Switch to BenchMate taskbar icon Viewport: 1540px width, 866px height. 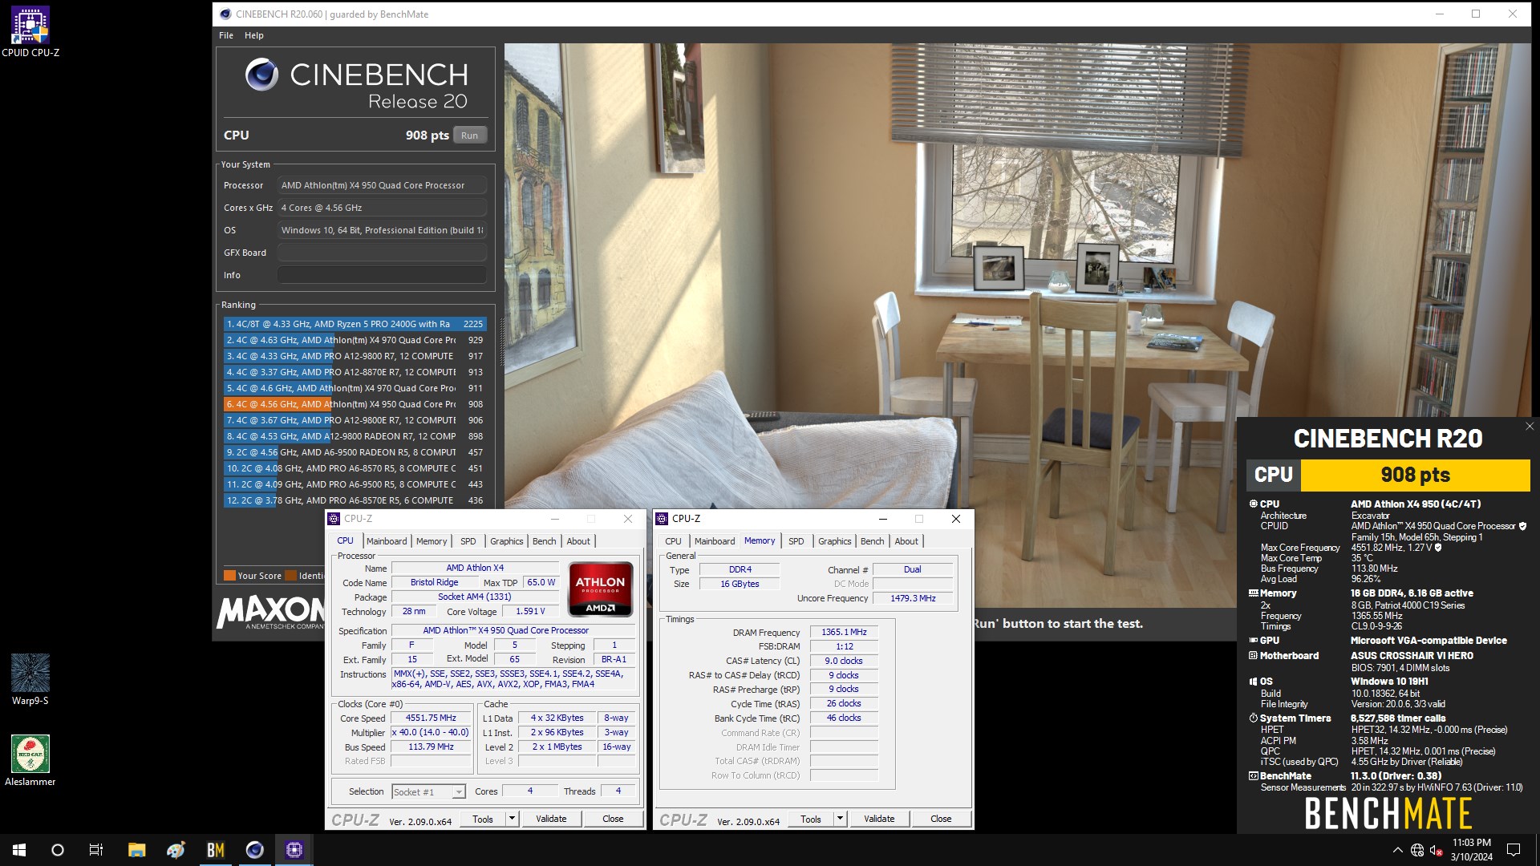click(x=215, y=850)
